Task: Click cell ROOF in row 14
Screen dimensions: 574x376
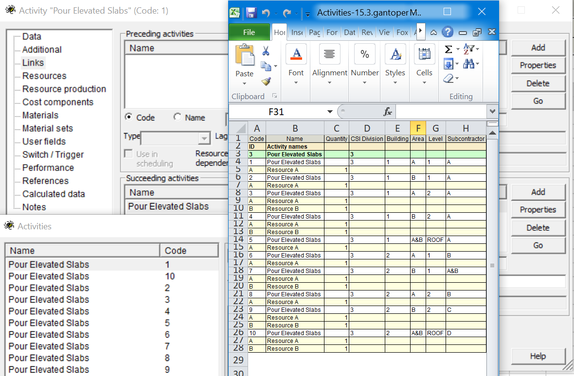Action: tap(436, 239)
